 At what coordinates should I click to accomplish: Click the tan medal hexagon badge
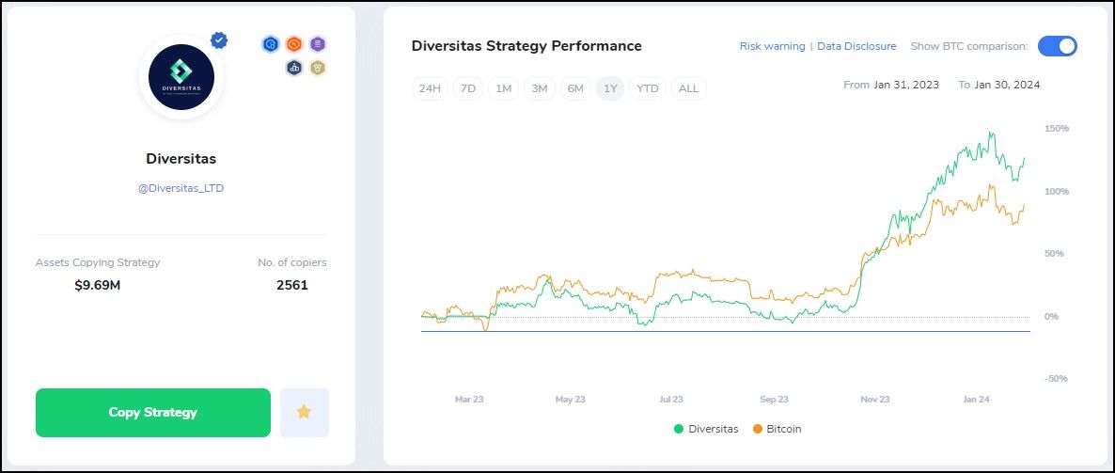pos(319,68)
